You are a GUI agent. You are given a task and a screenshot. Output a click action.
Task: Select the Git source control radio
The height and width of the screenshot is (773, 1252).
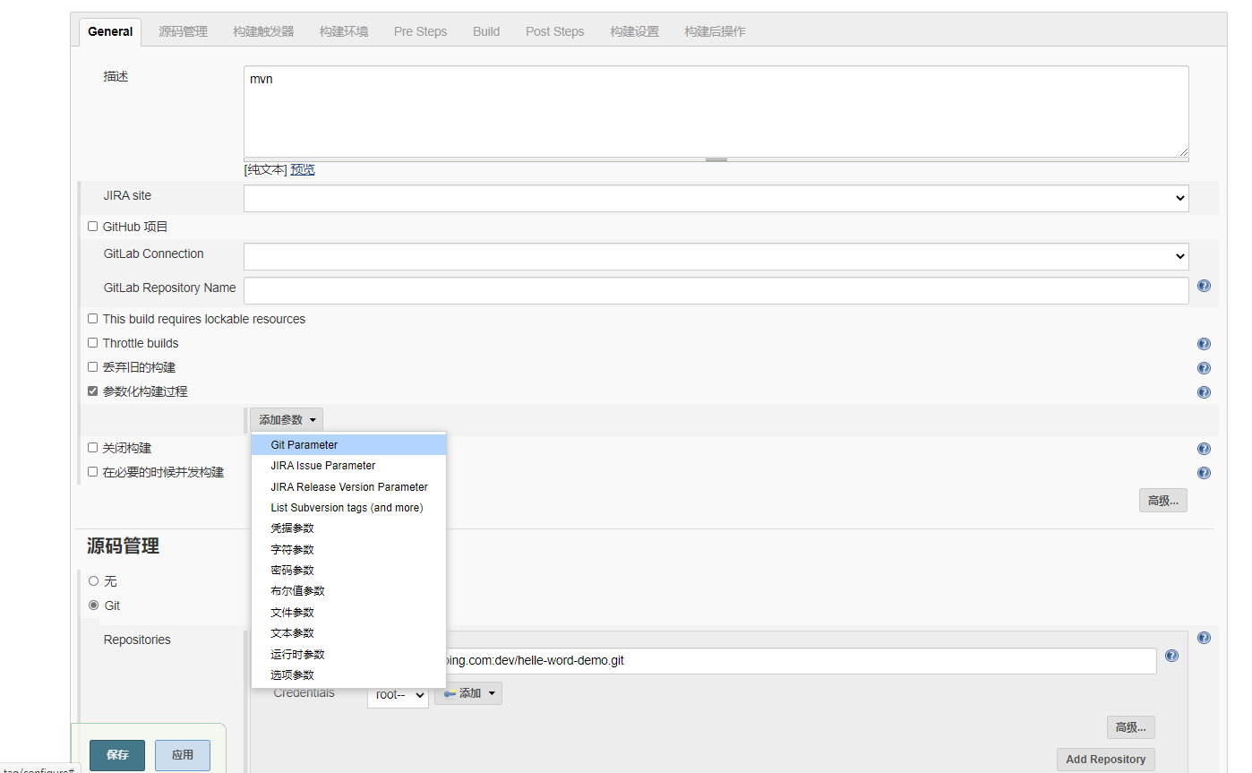point(93,605)
